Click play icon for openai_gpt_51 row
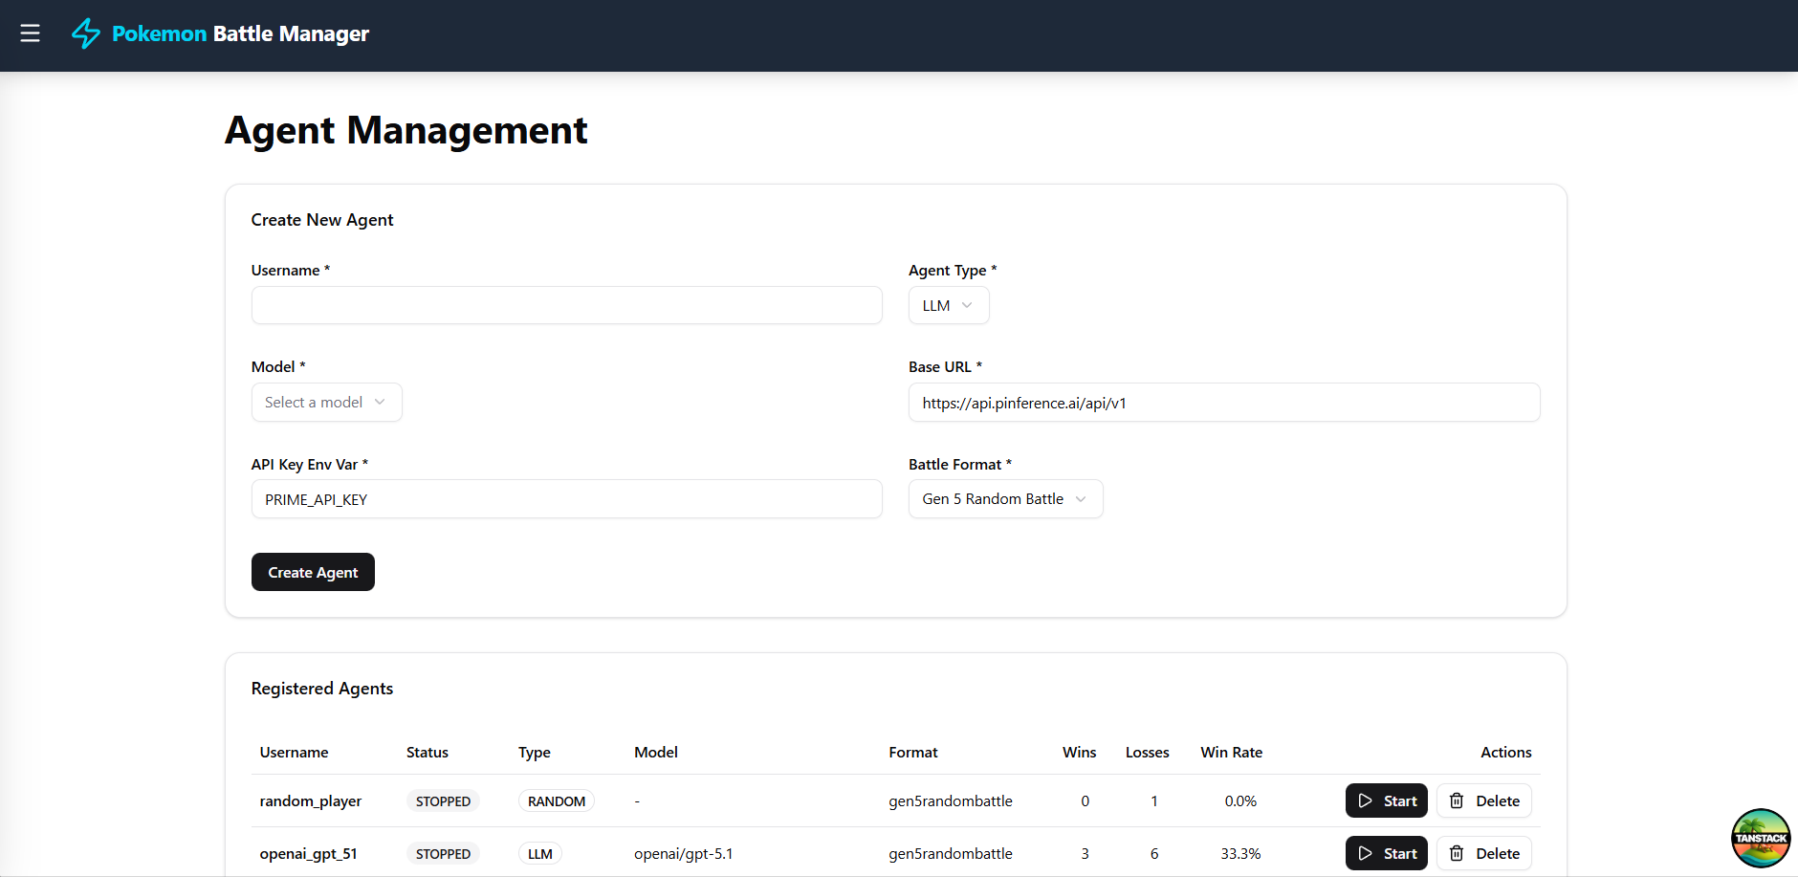 click(x=1366, y=853)
